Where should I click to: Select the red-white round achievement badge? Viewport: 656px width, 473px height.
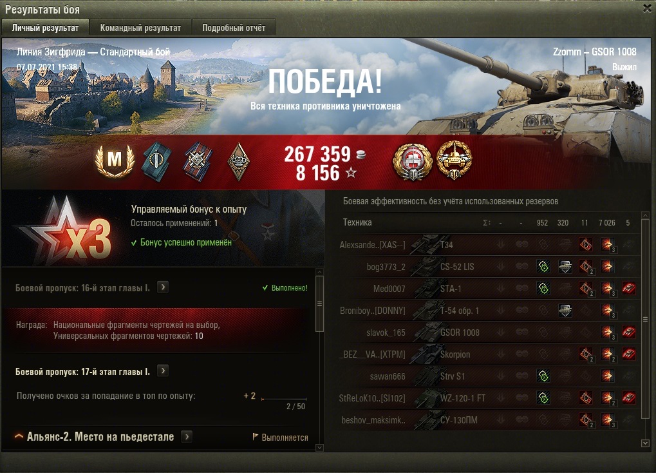[x=413, y=162]
